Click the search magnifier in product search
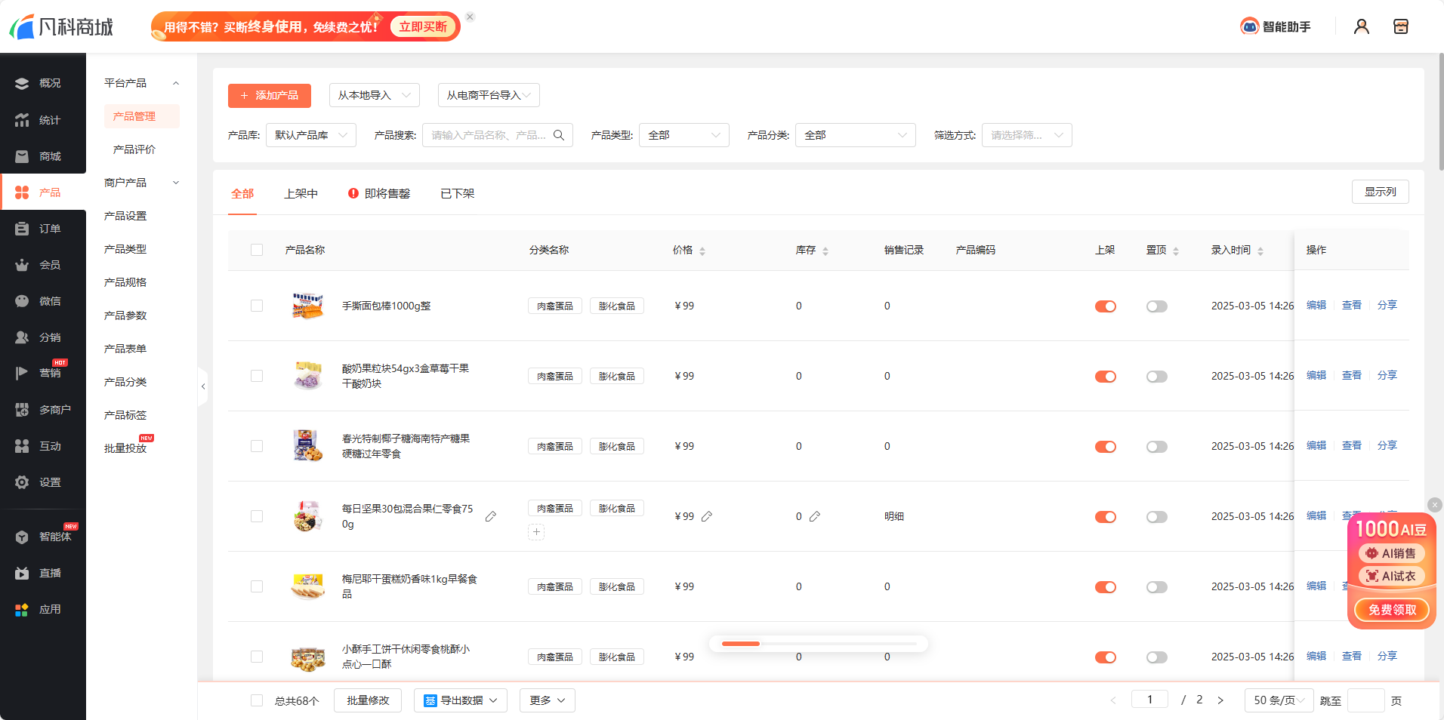1444x720 pixels. tap(559, 135)
